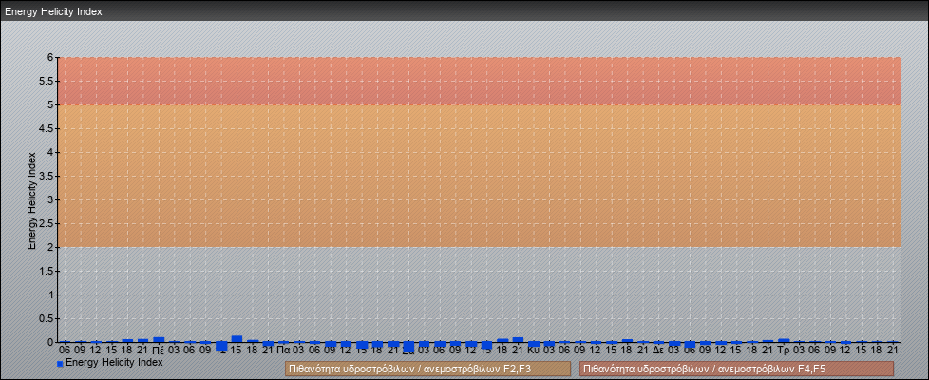929x380 pixels.
Task: Click the blue bar above the Πέ label
Action: (x=159, y=340)
